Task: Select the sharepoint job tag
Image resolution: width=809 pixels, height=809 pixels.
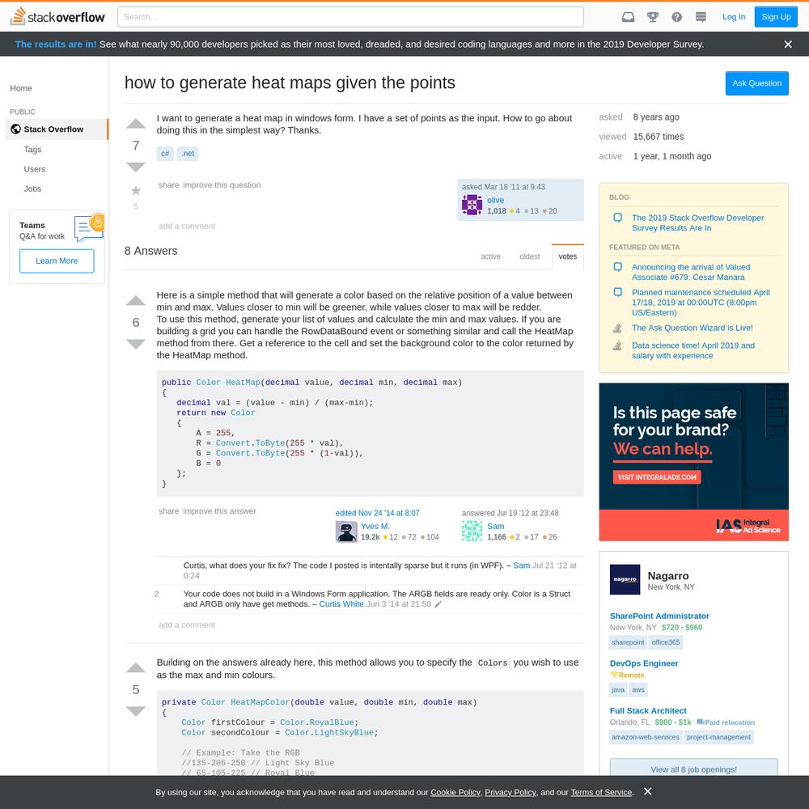Action: [x=628, y=642]
